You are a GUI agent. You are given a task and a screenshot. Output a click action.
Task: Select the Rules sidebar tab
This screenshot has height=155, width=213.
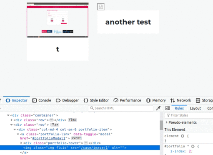click(x=179, y=108)
